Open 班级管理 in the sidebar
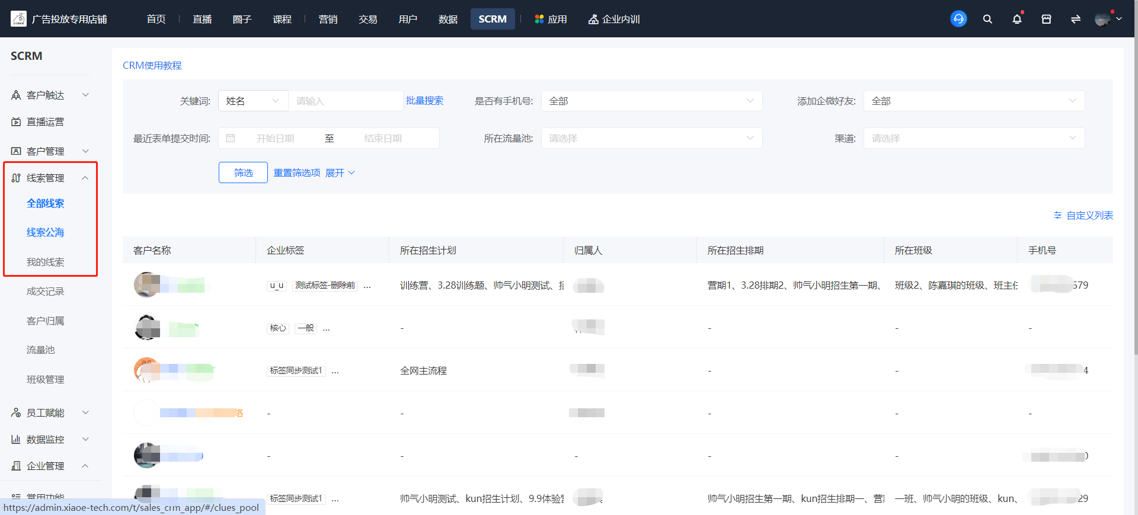1138x515 pixels. click(46, 379)
